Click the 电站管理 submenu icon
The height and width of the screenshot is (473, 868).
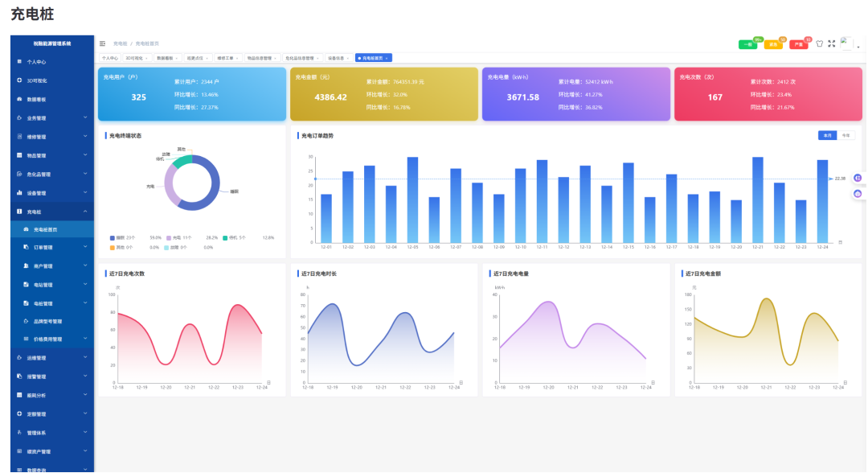(26, 285)
